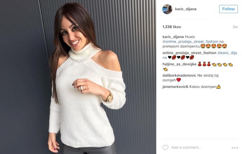
Task: Open the three-dots more options menu
Action: tap(235, 148)
